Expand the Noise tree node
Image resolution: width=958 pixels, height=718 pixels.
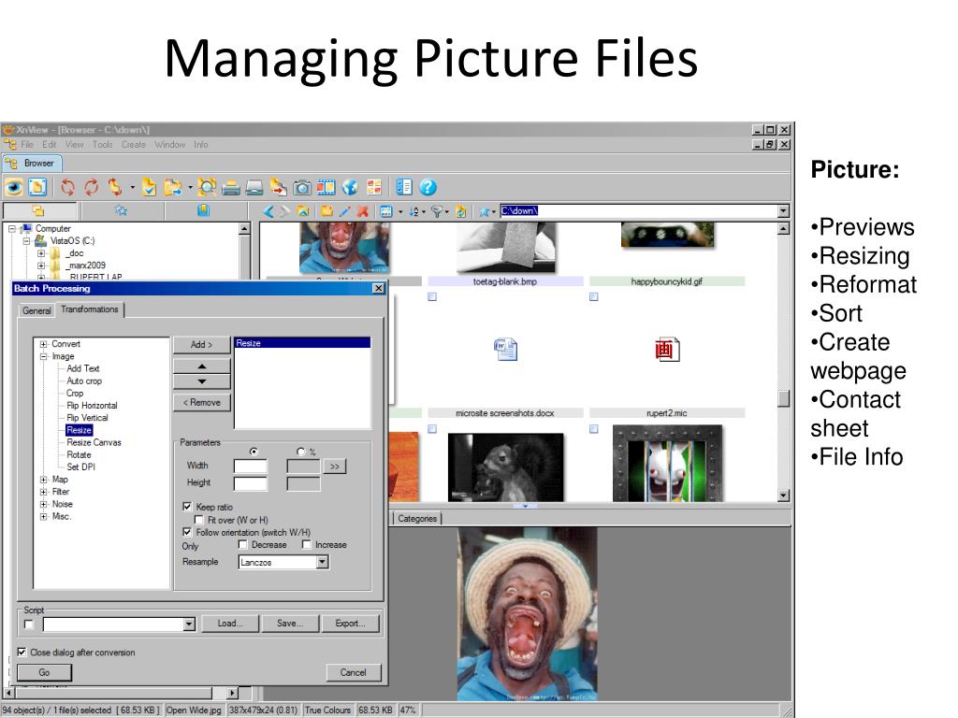(x=43, y=504)
